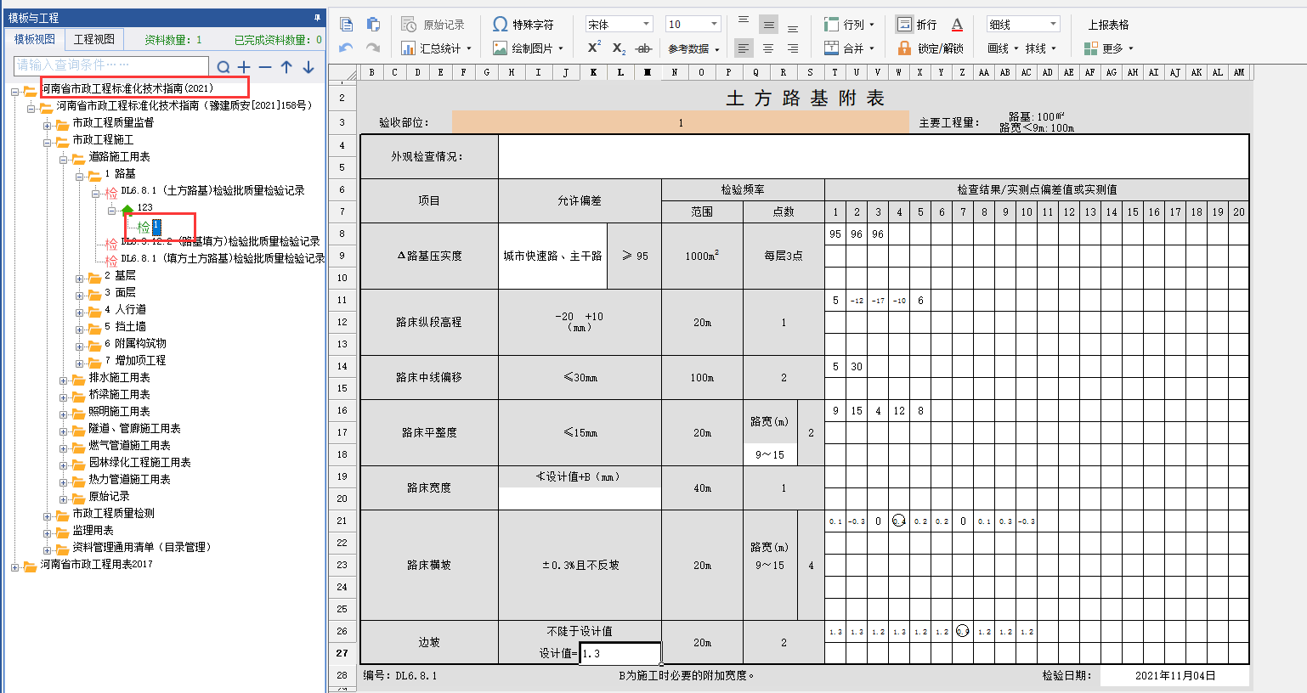1307x693 pixels.
Task: Align cell content to vertical middle
Action: (768, 25)
